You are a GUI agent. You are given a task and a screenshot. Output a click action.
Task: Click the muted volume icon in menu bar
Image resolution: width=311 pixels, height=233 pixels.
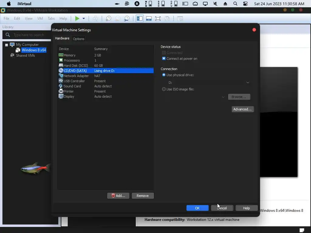(215, 4)
